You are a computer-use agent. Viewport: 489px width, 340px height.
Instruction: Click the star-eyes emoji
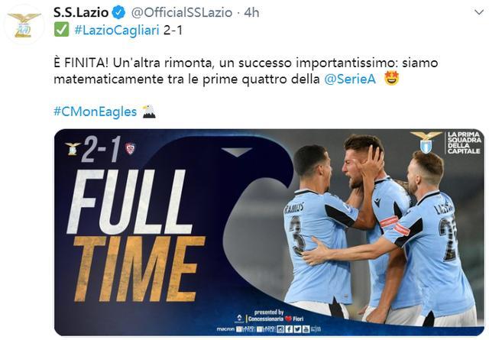[x=392, y=78]
